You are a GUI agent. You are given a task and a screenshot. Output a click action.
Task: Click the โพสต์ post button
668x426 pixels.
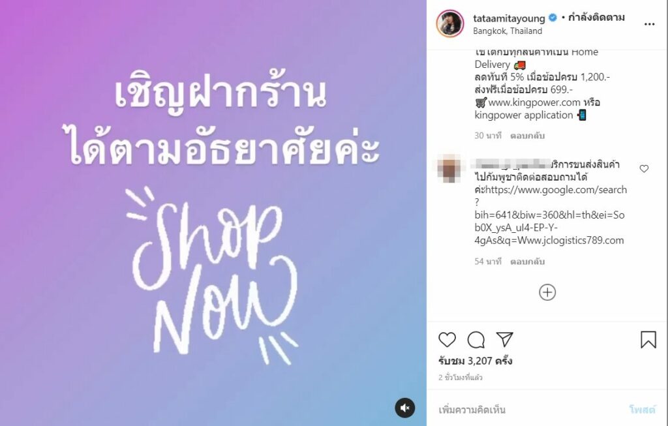pos(642,410)
